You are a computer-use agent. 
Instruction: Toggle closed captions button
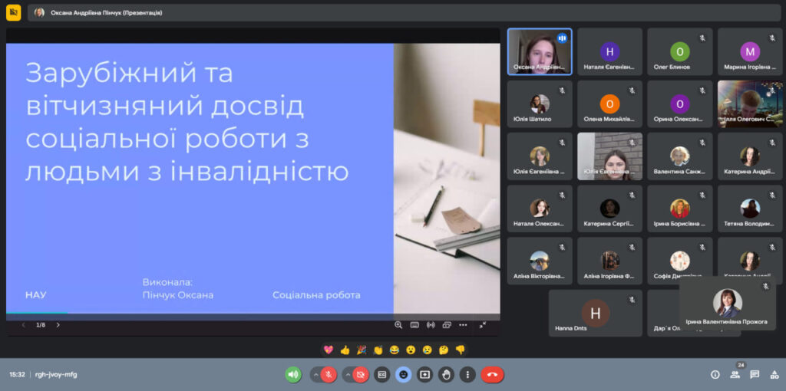(382, 375)
